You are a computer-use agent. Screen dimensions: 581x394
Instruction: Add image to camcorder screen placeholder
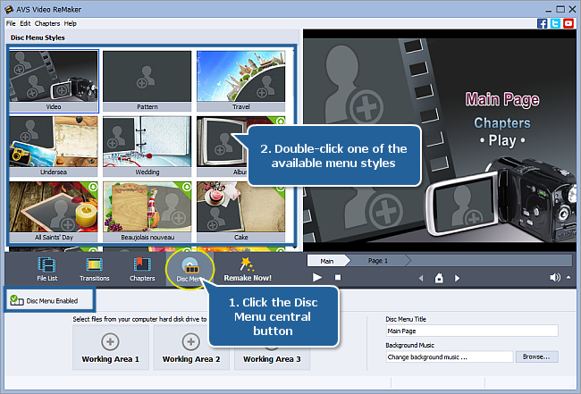[466, 204]
